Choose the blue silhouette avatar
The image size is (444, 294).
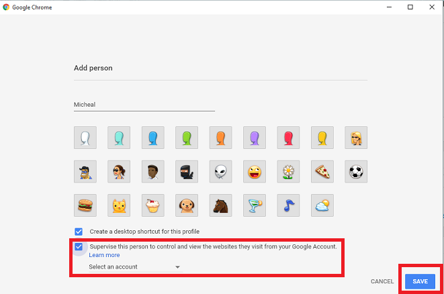coord(153,138)
